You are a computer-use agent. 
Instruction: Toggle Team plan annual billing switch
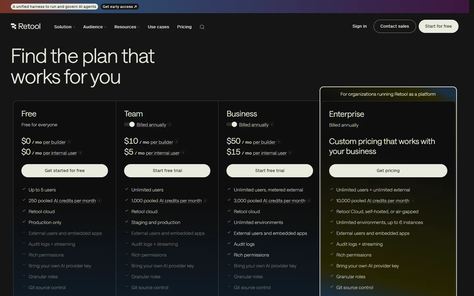[129, 124]
